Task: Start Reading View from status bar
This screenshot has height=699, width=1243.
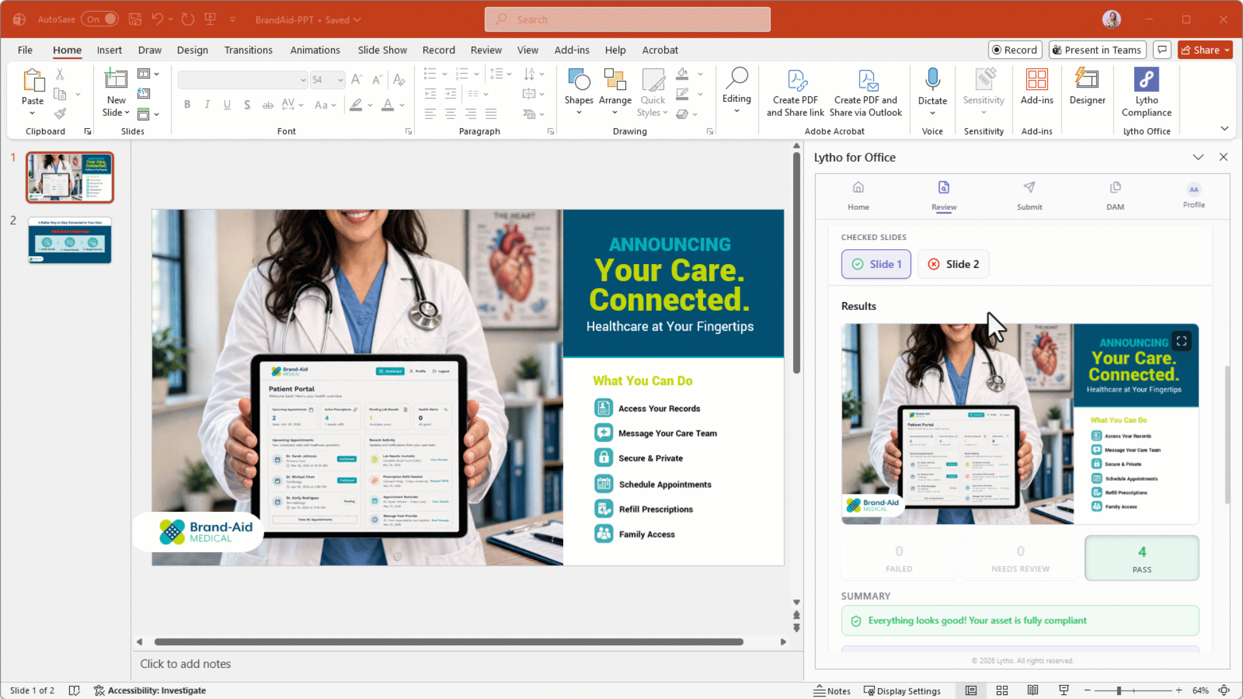Action: (x=1033, y=691)
